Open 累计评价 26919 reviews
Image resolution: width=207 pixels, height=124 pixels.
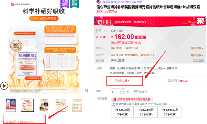pyautogui.click(x=178, y=81)
